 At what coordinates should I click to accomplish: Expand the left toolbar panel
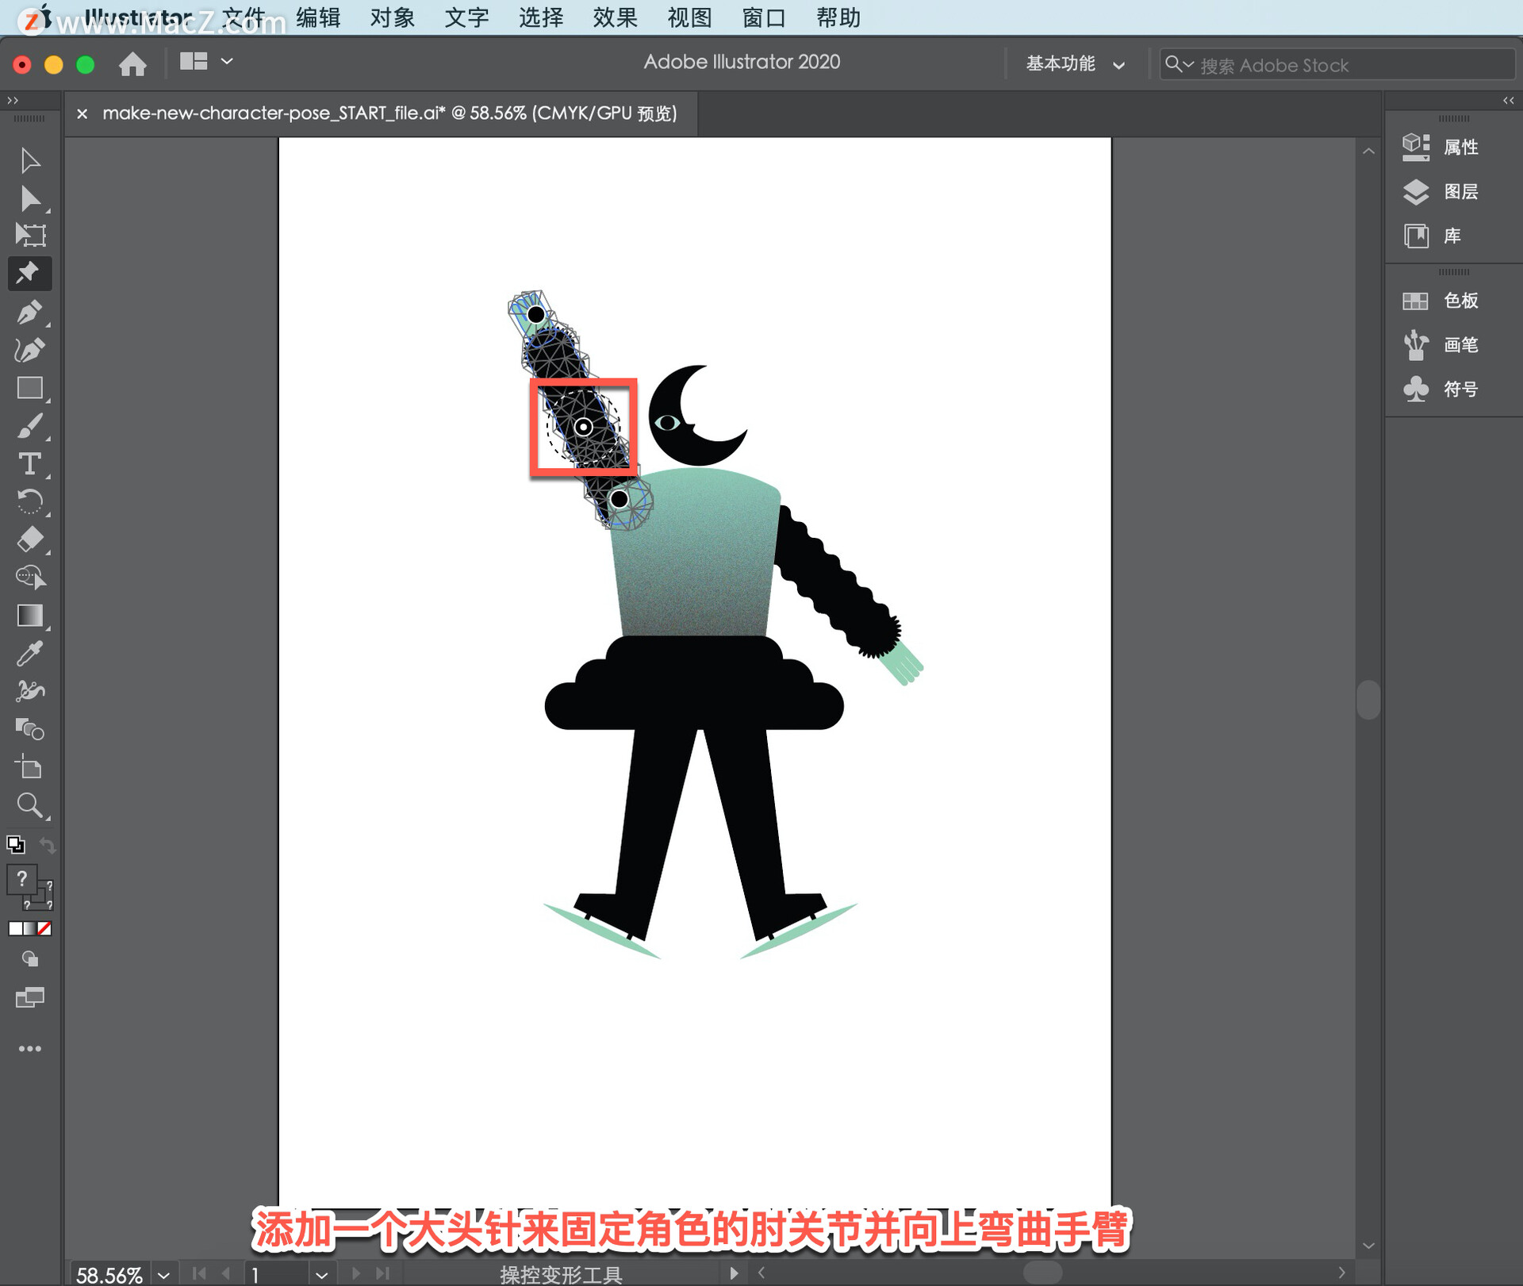13,100
